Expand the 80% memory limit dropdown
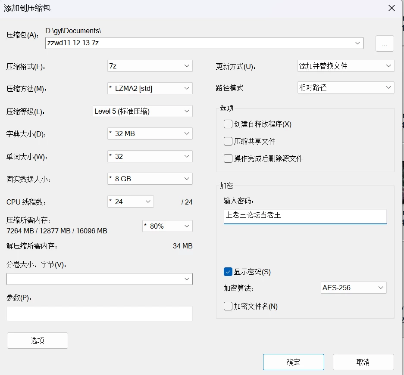404x375 pixels. coord(167,226)
